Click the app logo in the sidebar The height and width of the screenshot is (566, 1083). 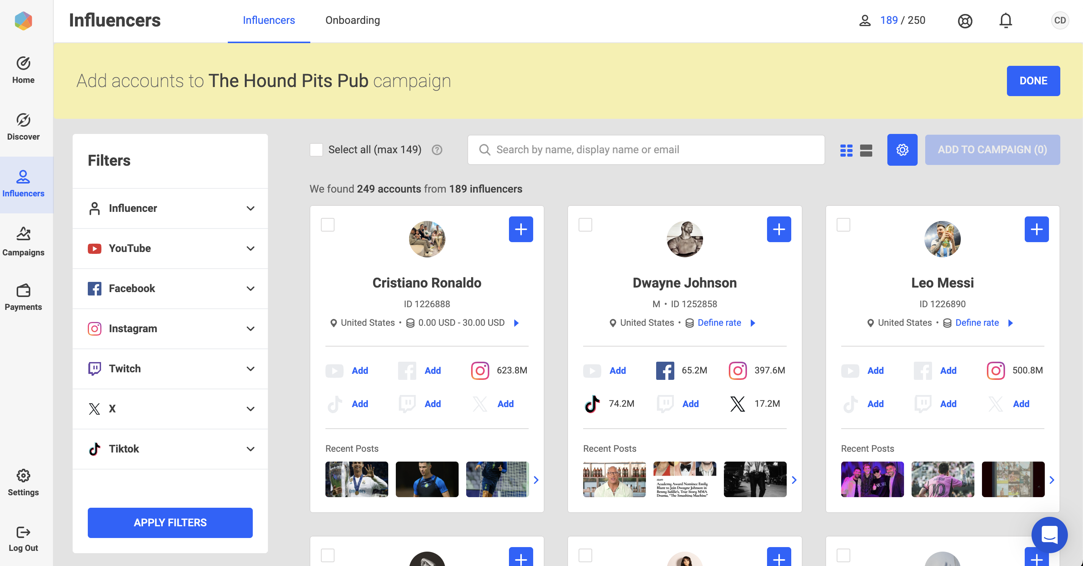tap(23, 20)
